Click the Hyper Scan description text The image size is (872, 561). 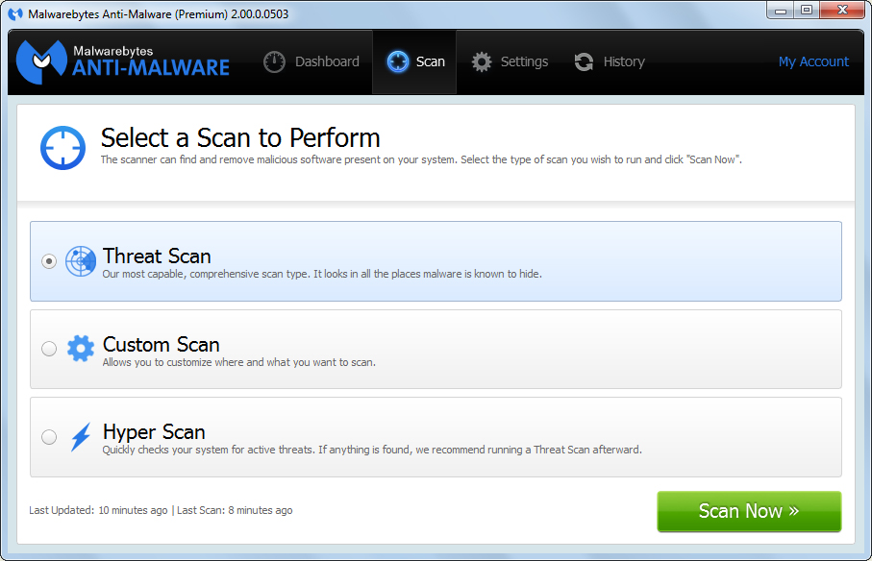[372, 450]
